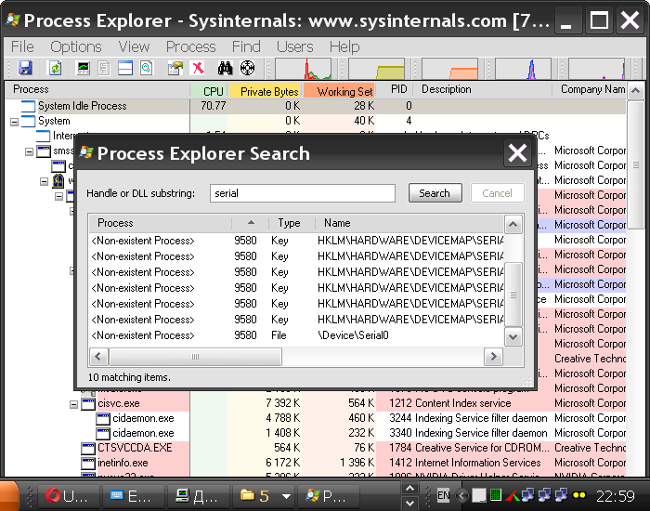Select cidaemon.exe with PID 3244
The image size is (650, 511).
[x=143, y=418]
